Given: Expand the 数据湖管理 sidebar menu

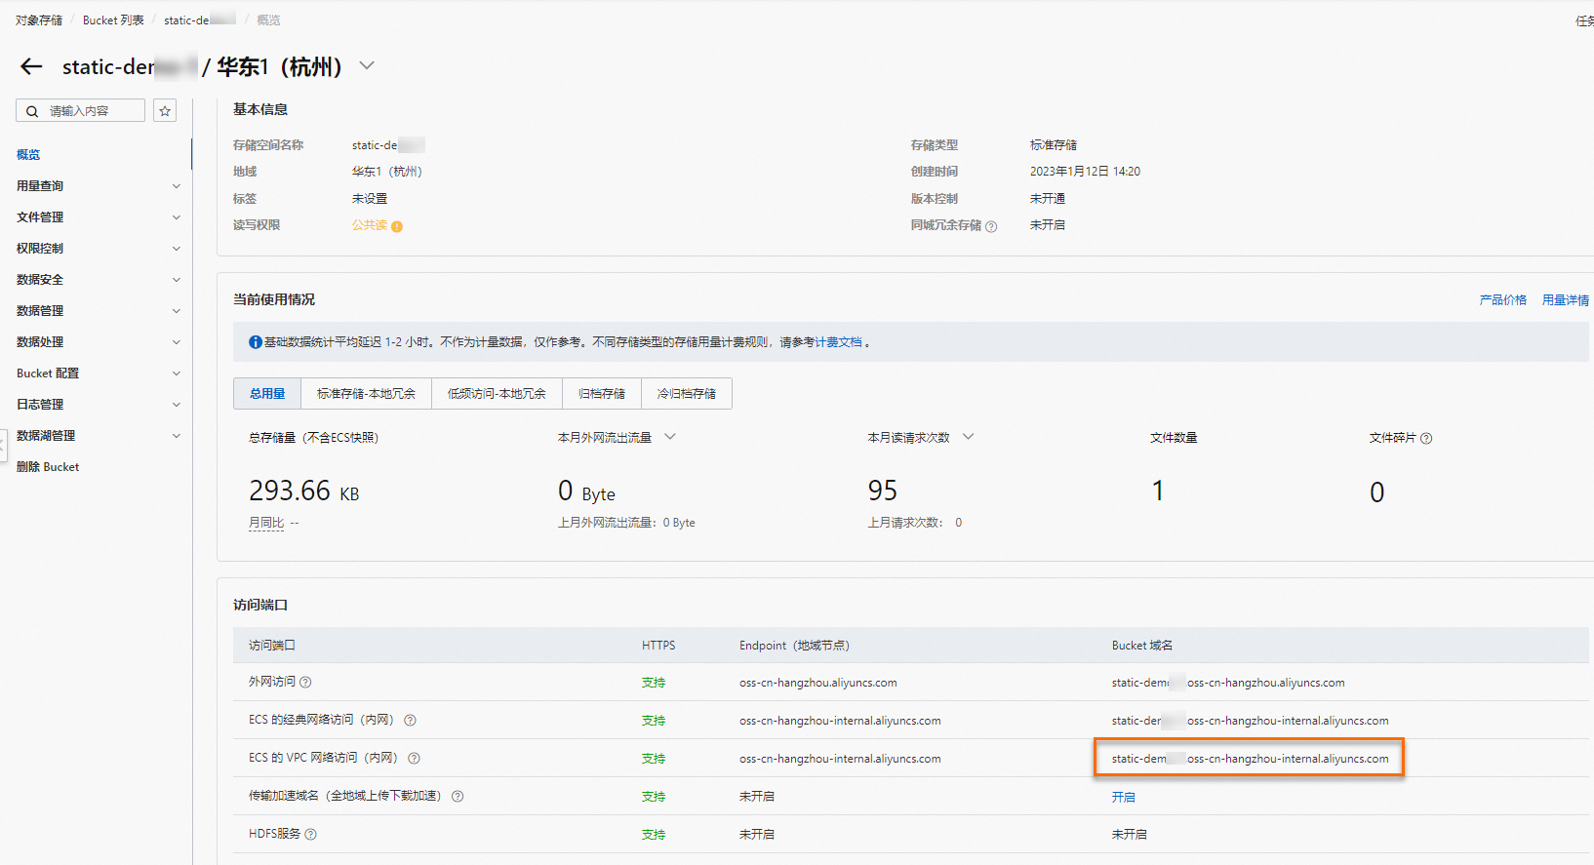Looking at the screenshot, I should coord(177,436).
